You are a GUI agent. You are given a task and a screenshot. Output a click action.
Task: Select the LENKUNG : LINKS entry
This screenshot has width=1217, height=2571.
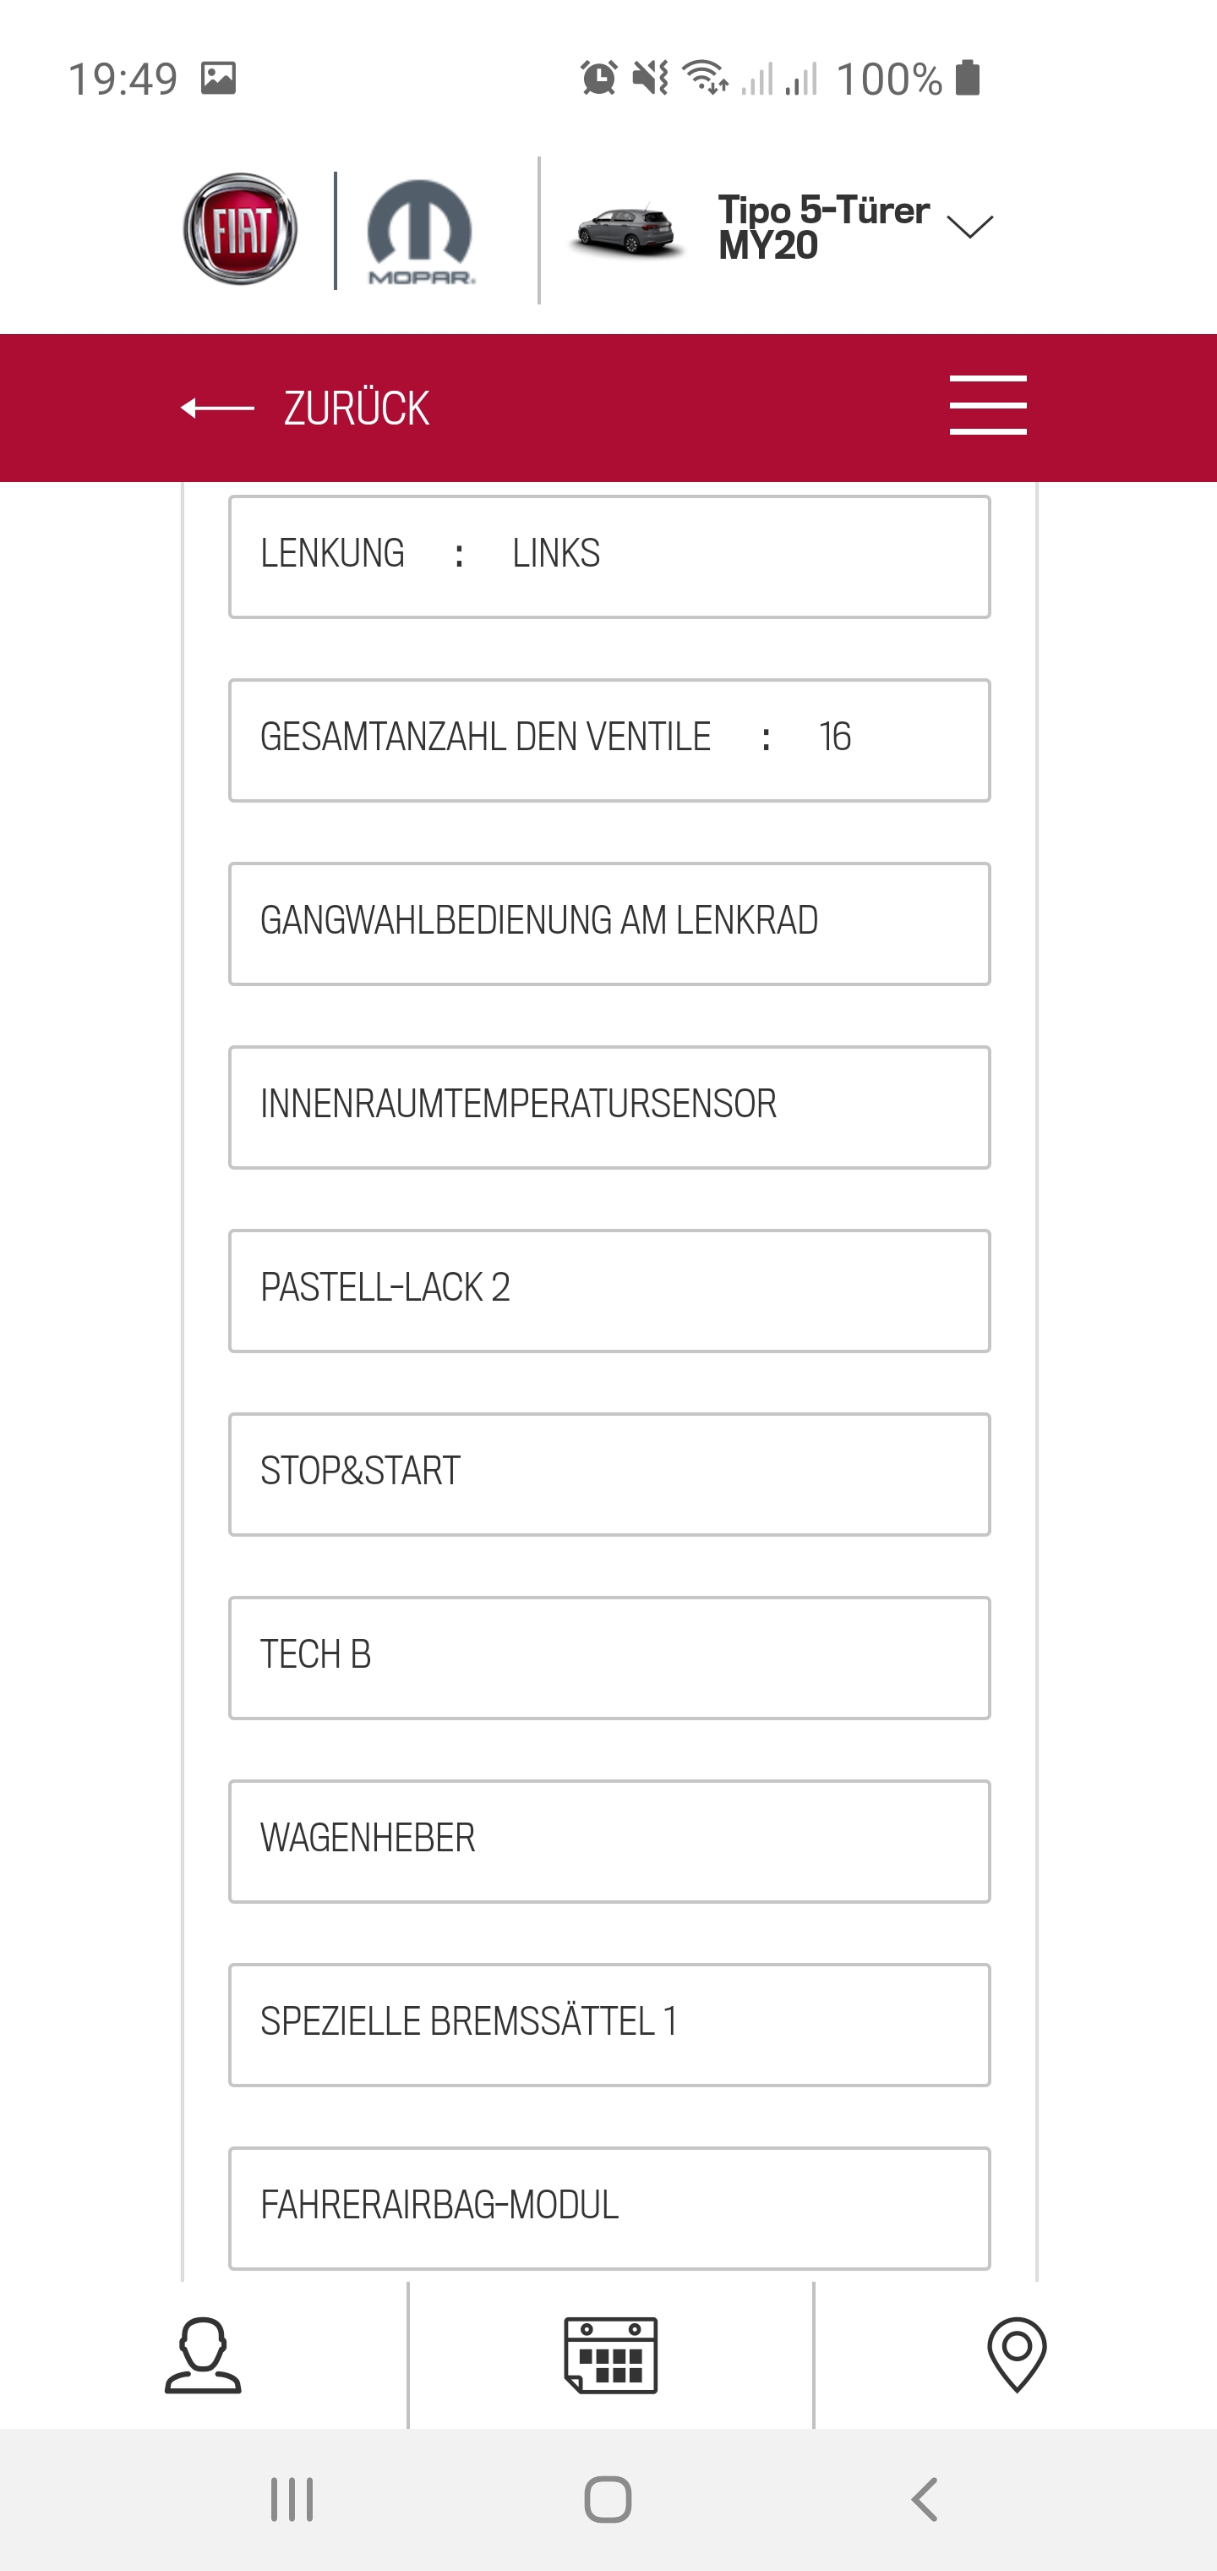[x=608, y=556]
